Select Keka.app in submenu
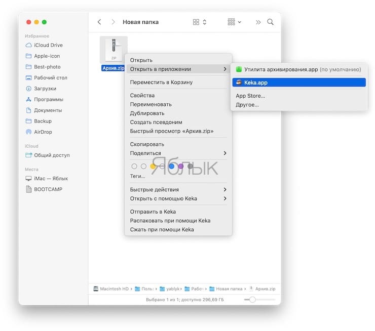 [298, 82]
